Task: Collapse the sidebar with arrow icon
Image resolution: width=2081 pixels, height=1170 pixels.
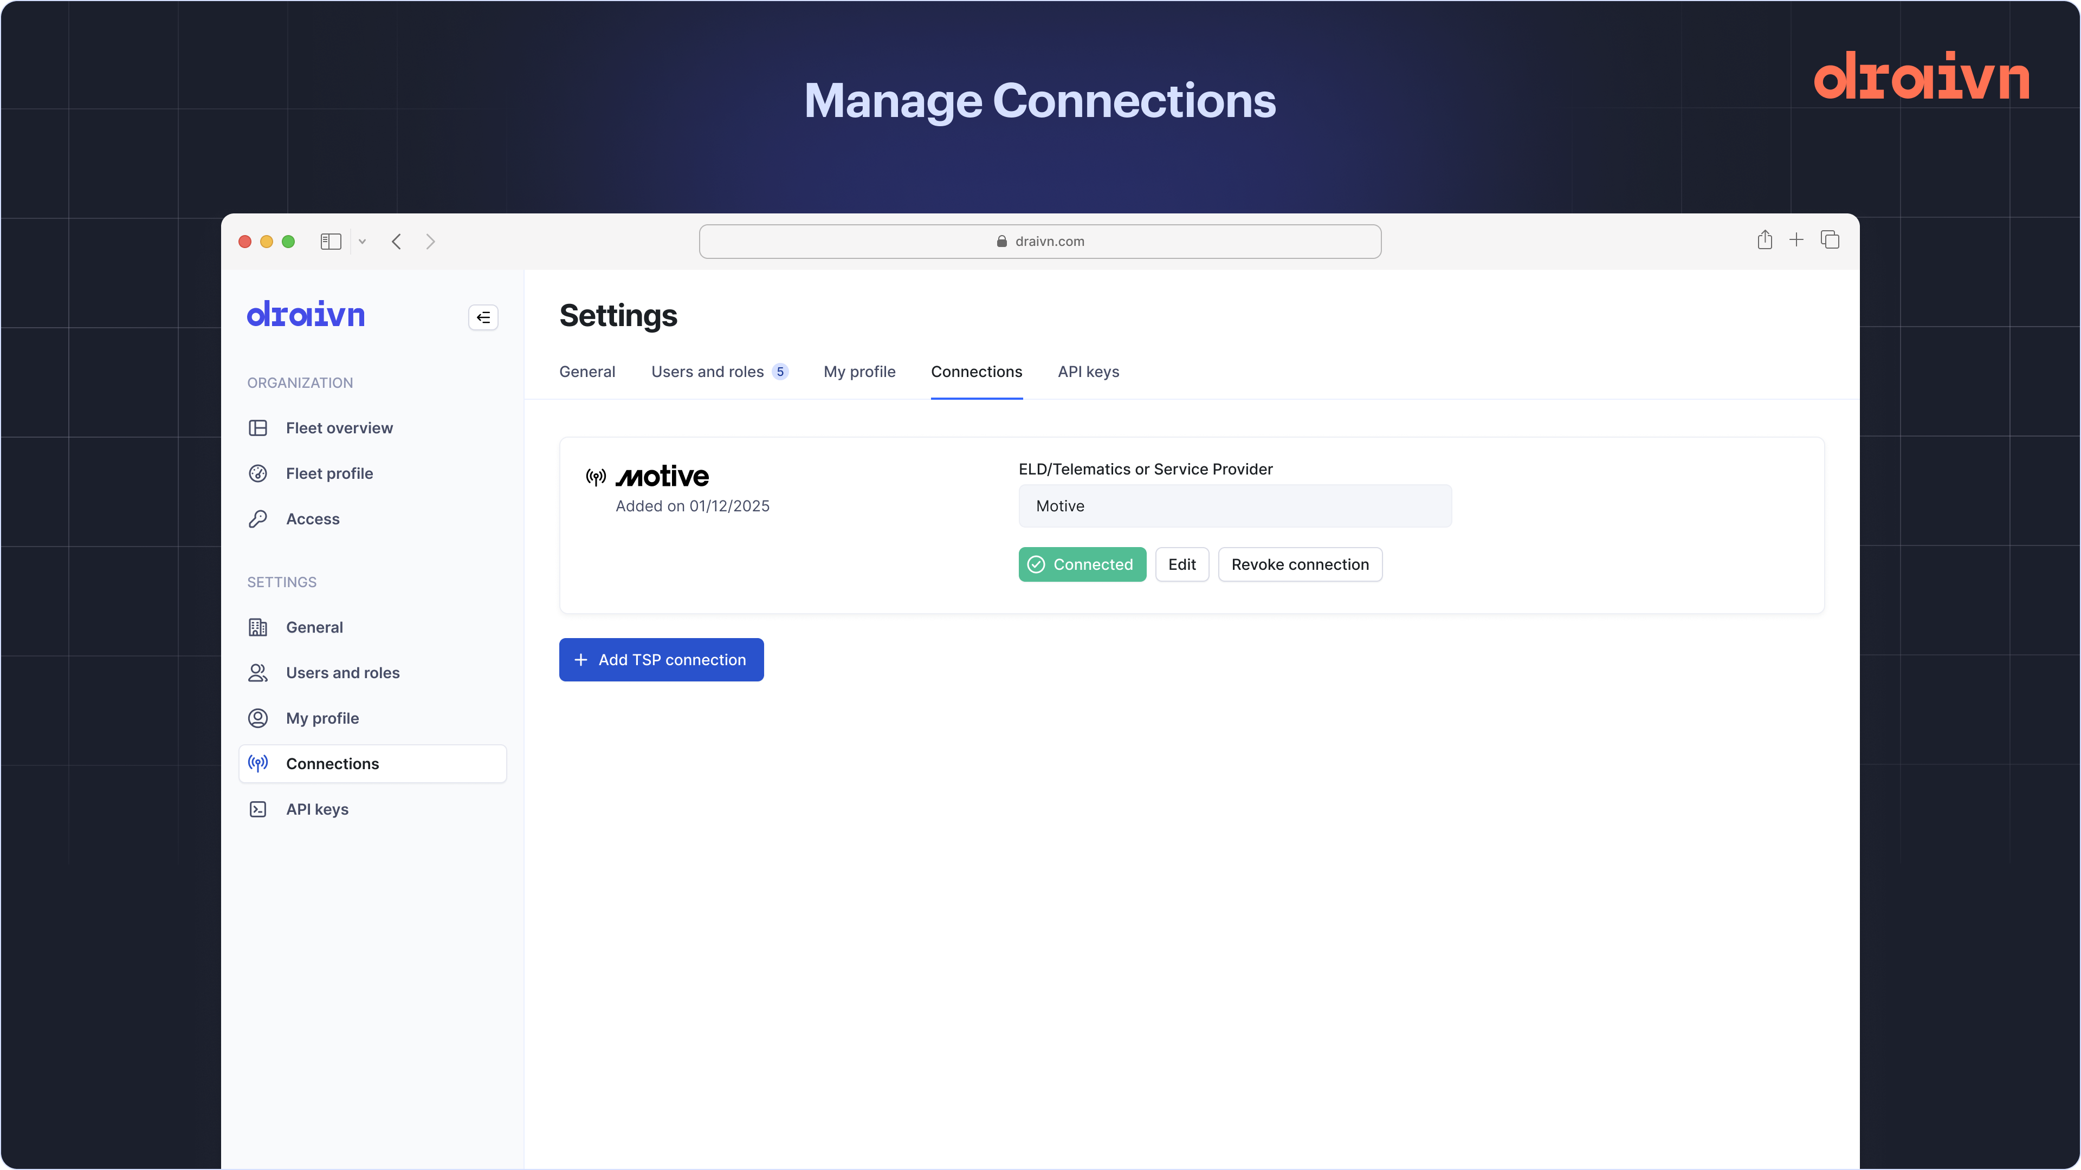Action: [x=483, y=317]
